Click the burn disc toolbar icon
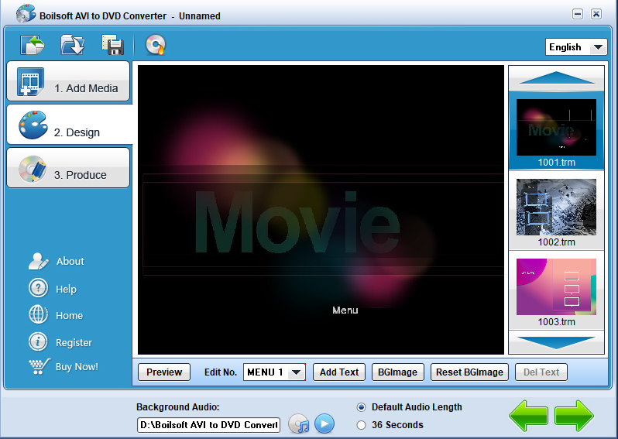The width and height of the screenshot is (618, 439). pos(156,45)
